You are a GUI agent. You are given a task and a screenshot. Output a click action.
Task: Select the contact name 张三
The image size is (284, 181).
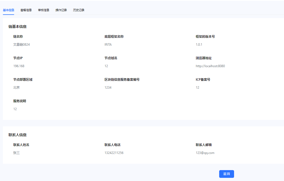point(16,153)
